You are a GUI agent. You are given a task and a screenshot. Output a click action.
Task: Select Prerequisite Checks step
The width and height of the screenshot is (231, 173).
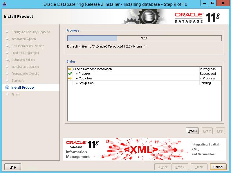[x=25, y=74]
